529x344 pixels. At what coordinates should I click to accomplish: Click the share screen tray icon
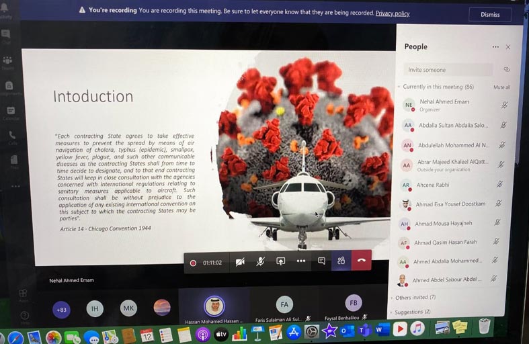[x=281, y=261]
